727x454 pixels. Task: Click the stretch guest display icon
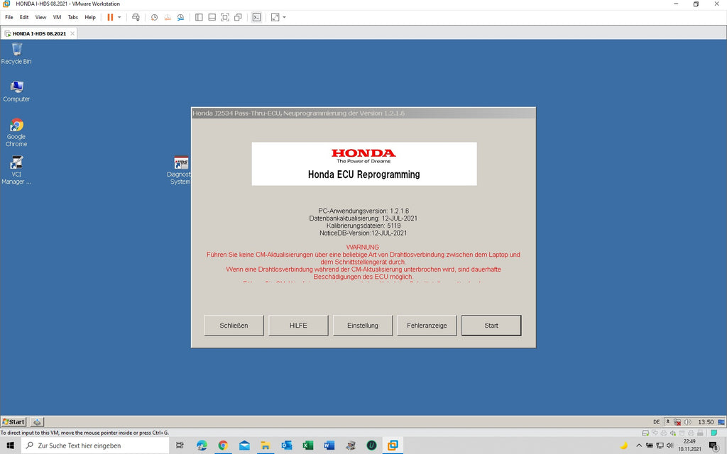275,17
